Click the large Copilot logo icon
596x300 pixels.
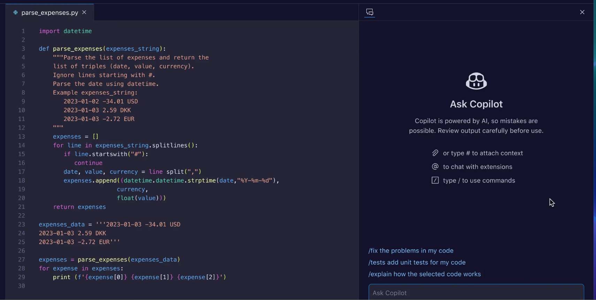(x=476, y=81)
